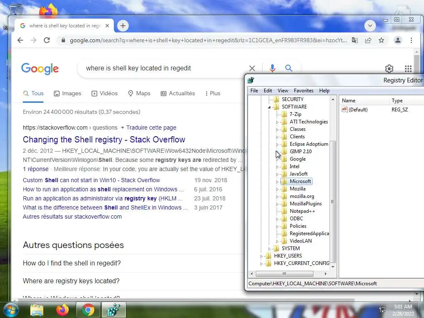Open the Chrome profile avatar
This screenshot has height=318, width=424.
click(x=398, y=40)
